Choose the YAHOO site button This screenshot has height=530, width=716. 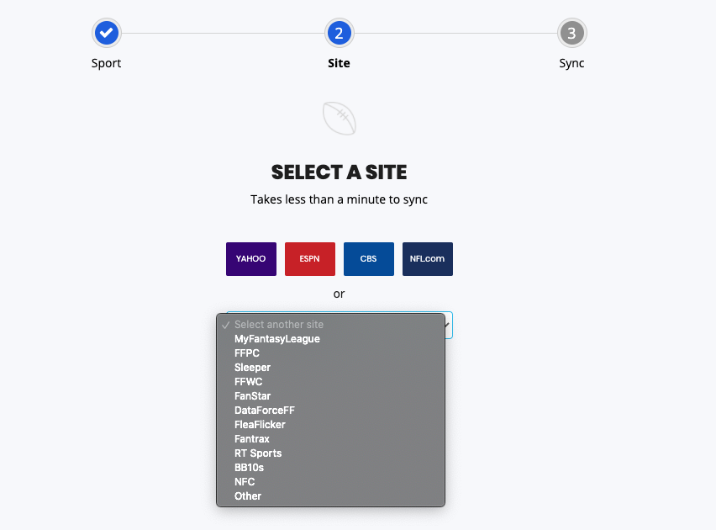click(251, 259)
